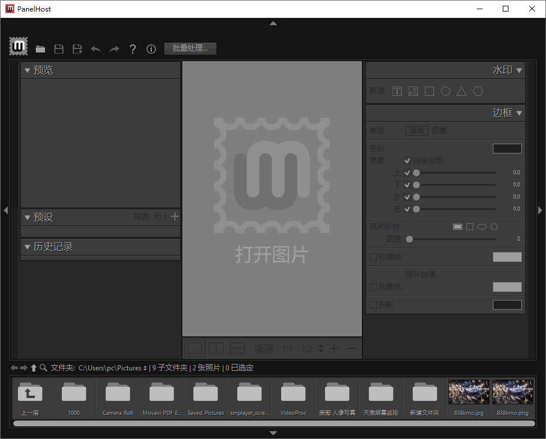
Task: Toggle the 右 right border checkbox
Action: click(x=407, y=209)
